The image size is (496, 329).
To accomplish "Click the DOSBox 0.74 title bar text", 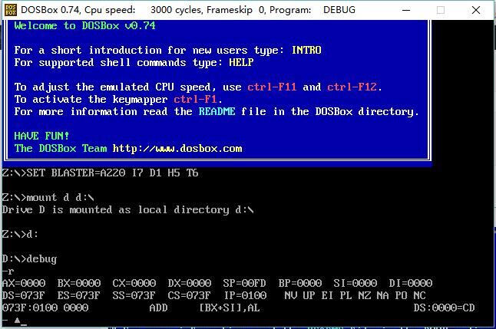I will click(188, 10).
